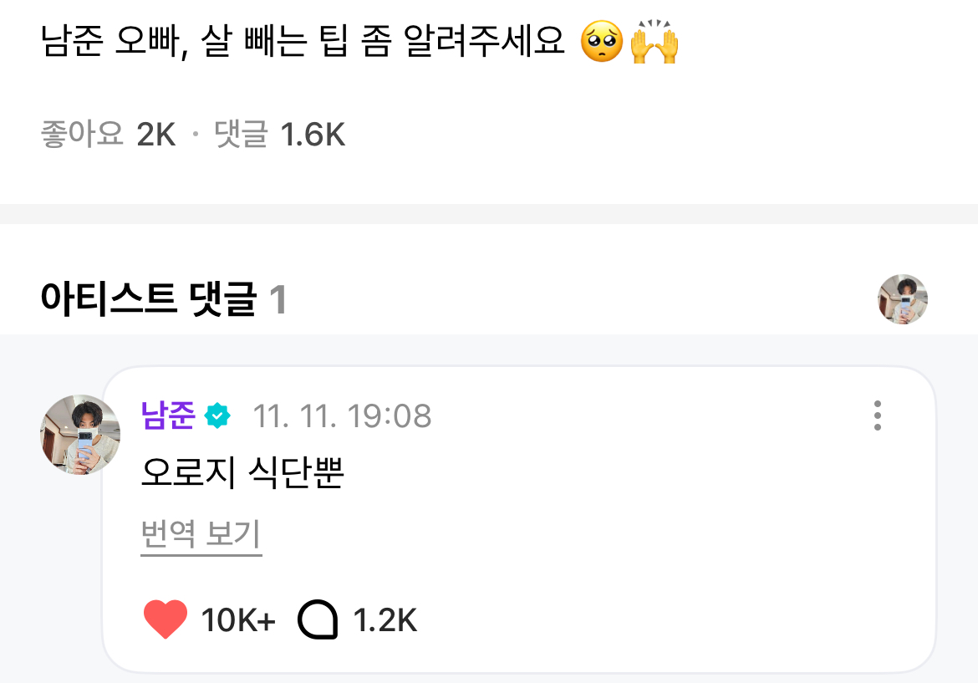View the post's 좋아요 2K likes

click(x=109, y=134)
